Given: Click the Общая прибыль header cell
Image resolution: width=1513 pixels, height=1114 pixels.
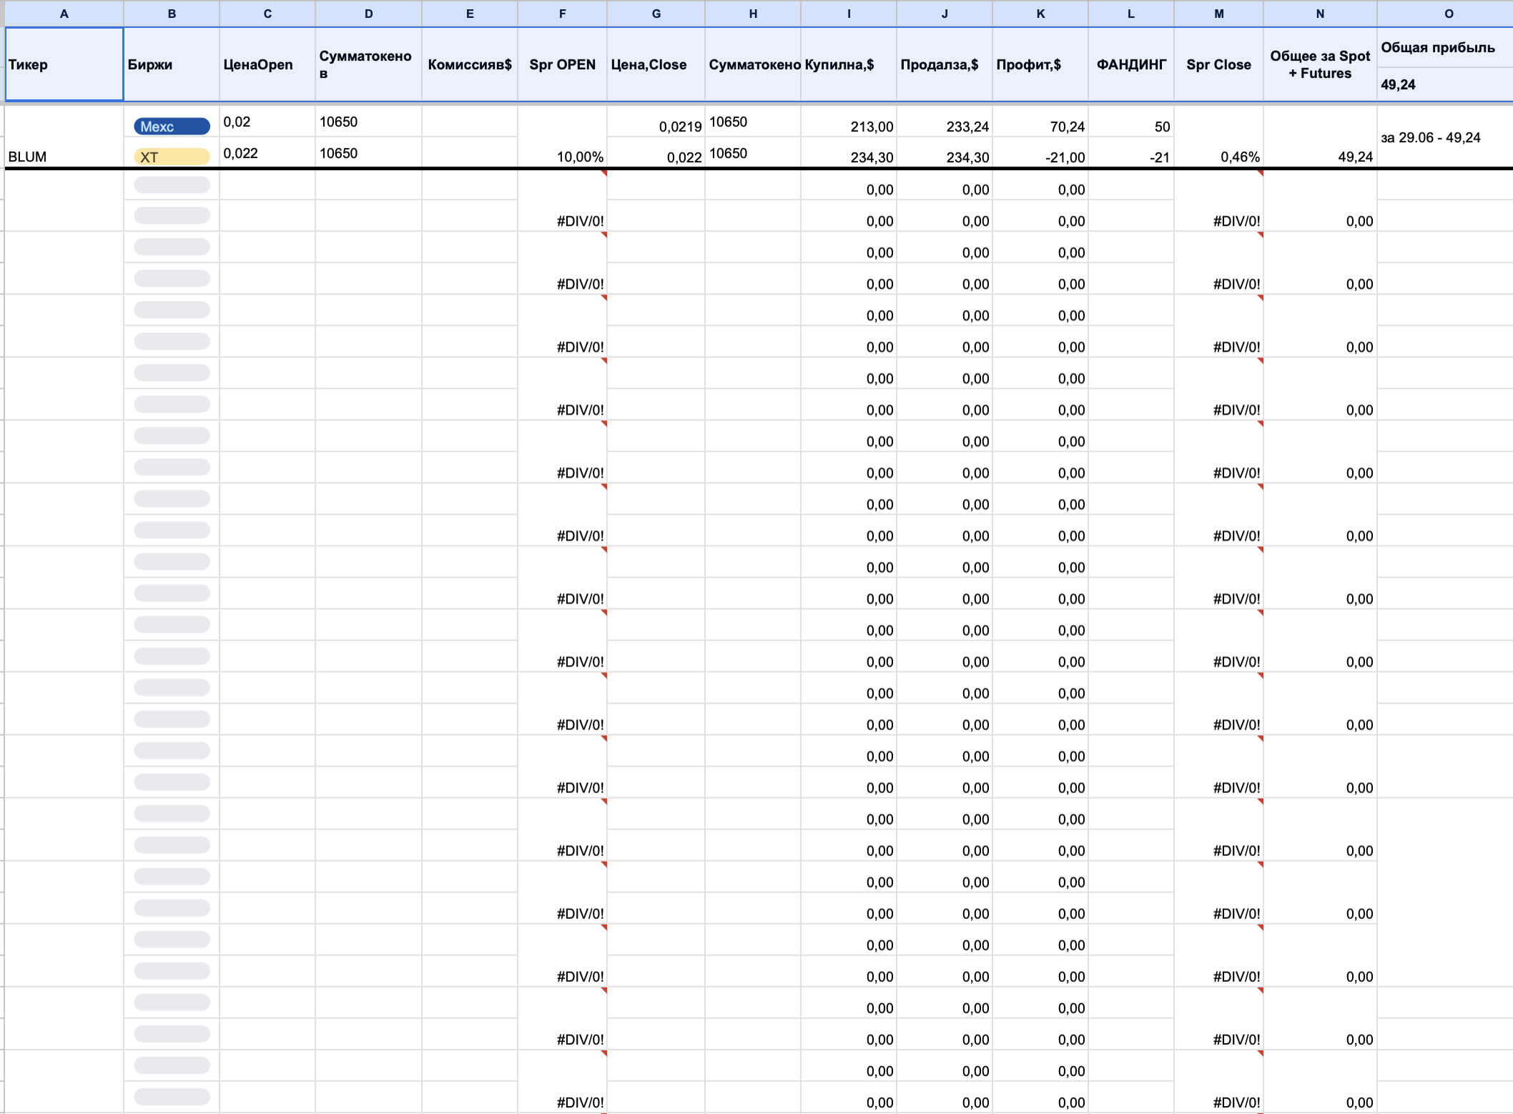Looking at the screenshot, I should pos(1437,48).
